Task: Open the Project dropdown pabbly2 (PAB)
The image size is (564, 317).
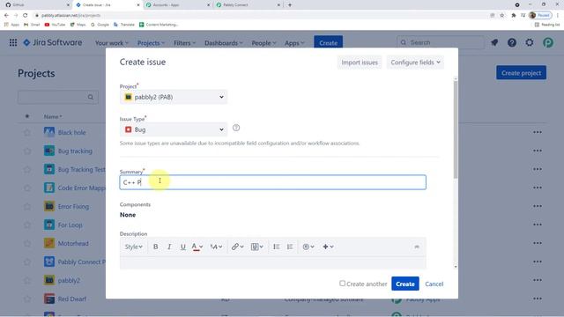Action: pos(174,97)
